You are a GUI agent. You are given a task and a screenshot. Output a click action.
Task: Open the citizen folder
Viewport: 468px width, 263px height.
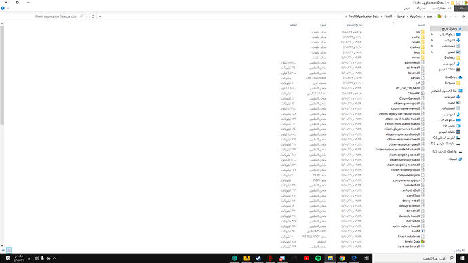coord(418,42)
